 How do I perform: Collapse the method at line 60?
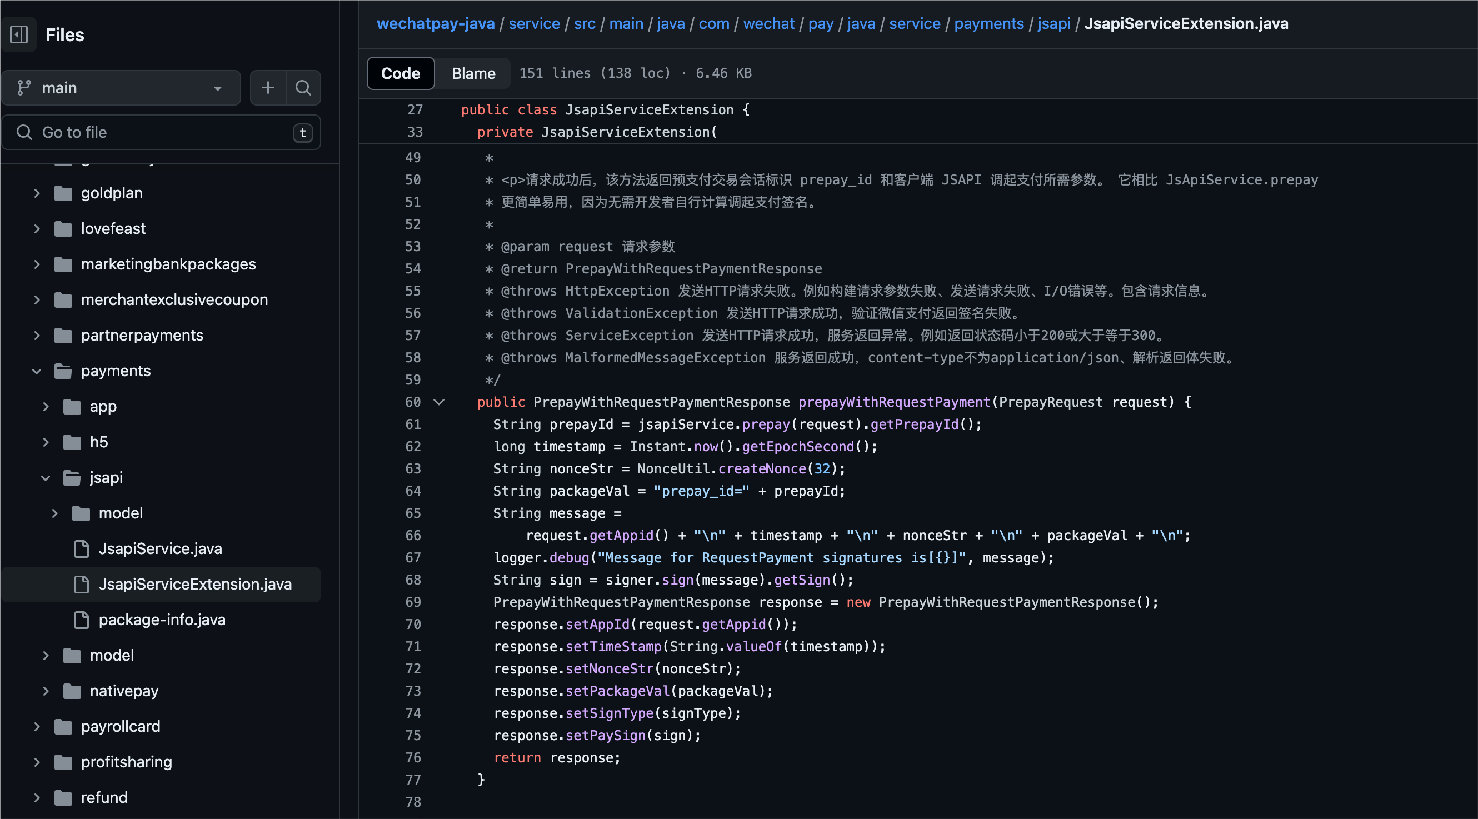[439, 402]
